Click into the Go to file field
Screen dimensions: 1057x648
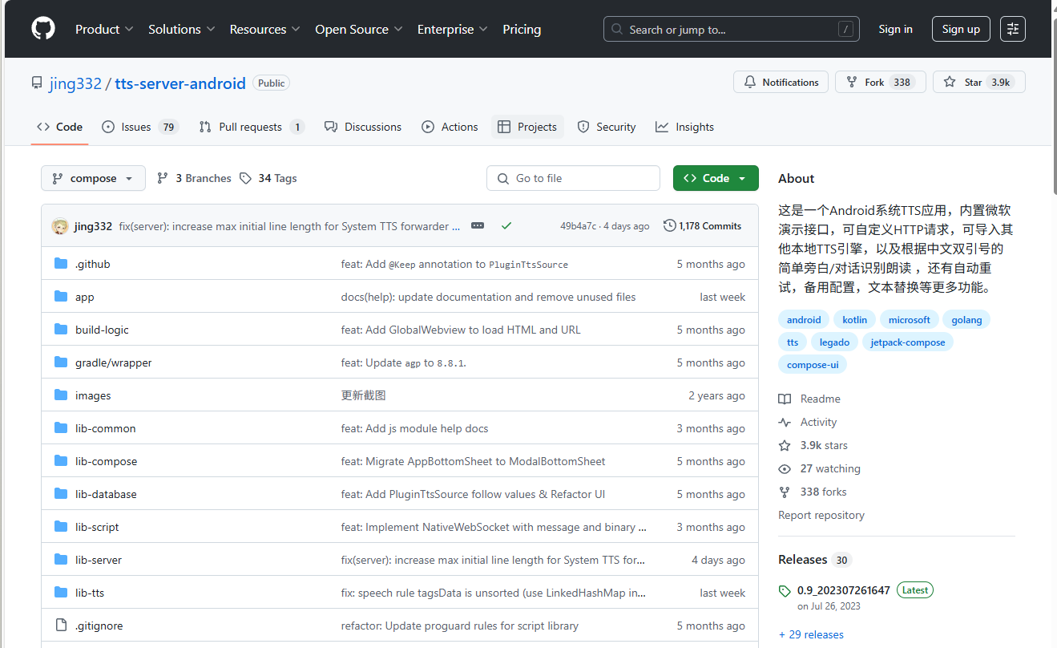[573, 178]
